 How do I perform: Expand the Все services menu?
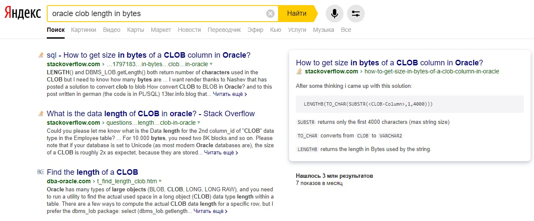[346, 30]
